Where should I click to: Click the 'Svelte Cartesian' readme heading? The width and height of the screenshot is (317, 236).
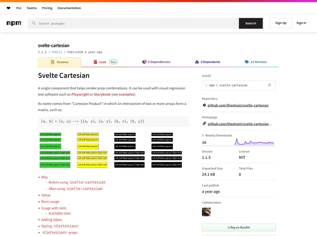tap(64, 76)
